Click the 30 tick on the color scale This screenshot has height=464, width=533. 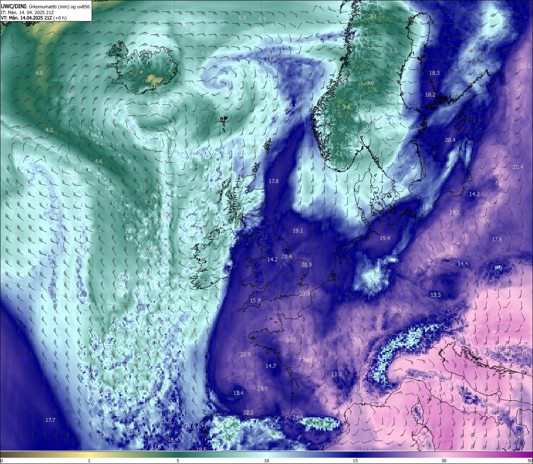pyautogui.click(x=444, y=460)
